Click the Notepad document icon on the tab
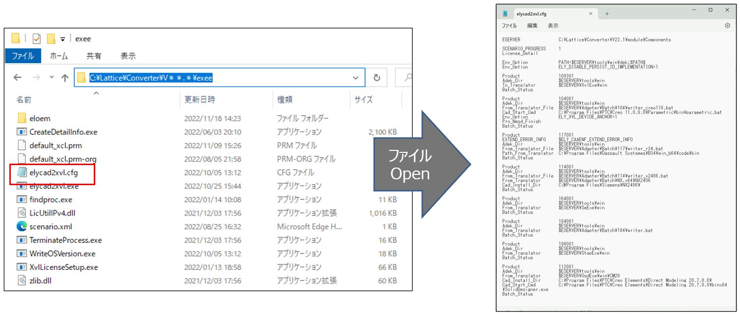This screenshot has height=315, width=740. (x=505, y=14)
